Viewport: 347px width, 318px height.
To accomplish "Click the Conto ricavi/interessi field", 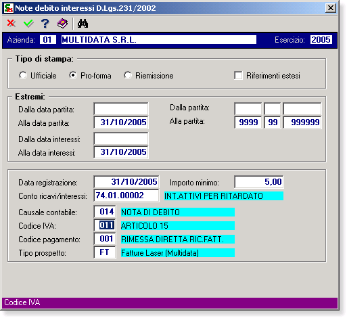I will click(x=126, y=196).
